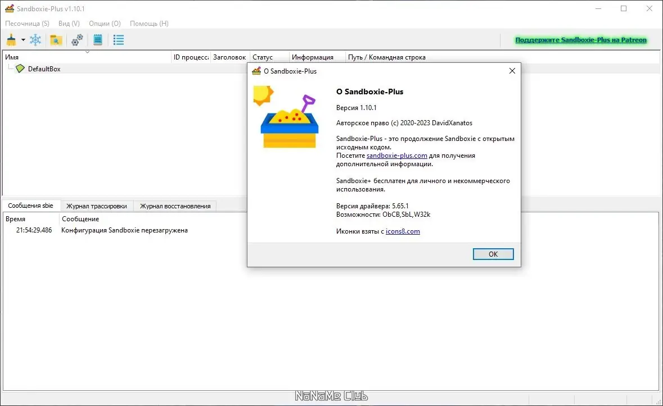Click the Sandboxie icon in the main title bar

pyautogui.click(x=10, y=8)
